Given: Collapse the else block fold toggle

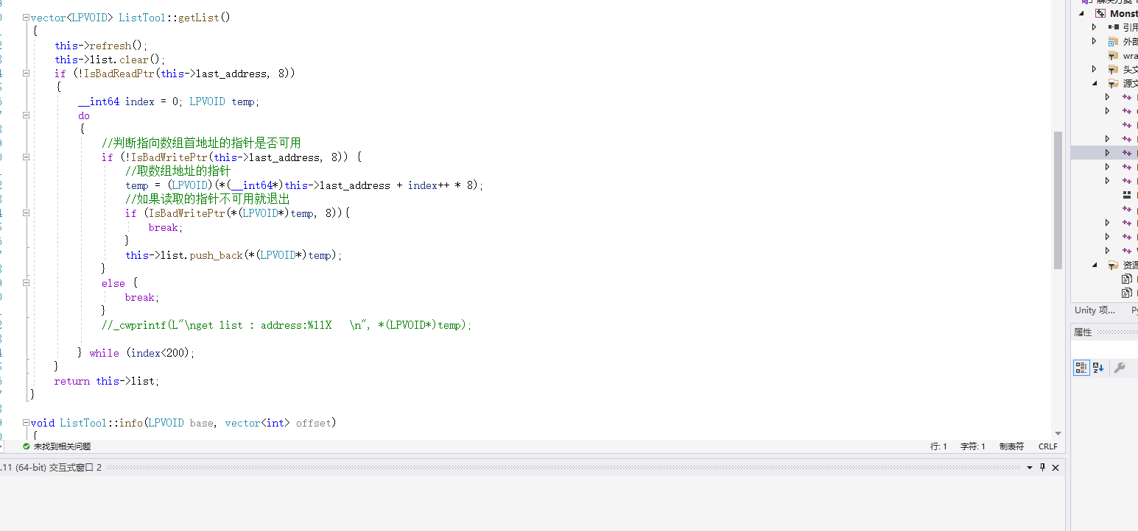Looking at the screenshot, I should [27, 282].
